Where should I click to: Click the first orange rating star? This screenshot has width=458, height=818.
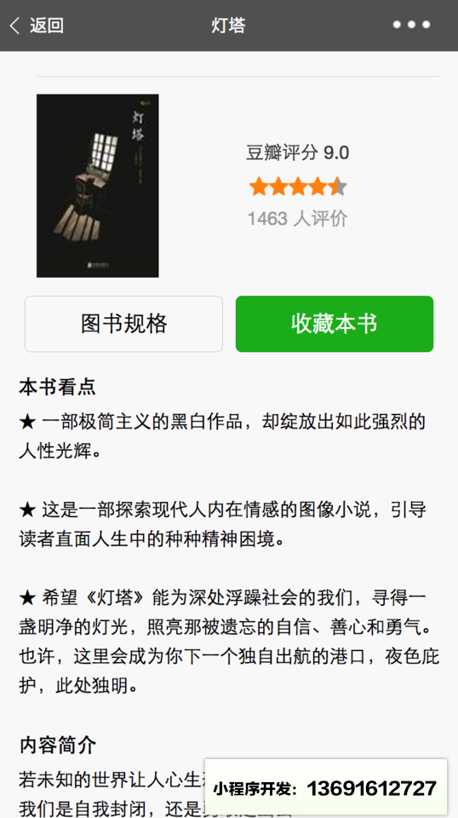tap(259, 187)
